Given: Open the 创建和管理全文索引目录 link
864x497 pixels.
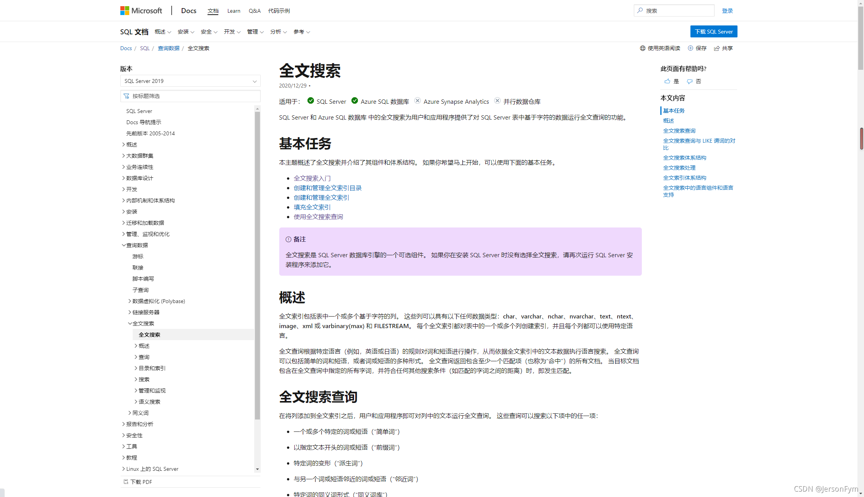Looking at the screenshot, I should coord(327,188).
